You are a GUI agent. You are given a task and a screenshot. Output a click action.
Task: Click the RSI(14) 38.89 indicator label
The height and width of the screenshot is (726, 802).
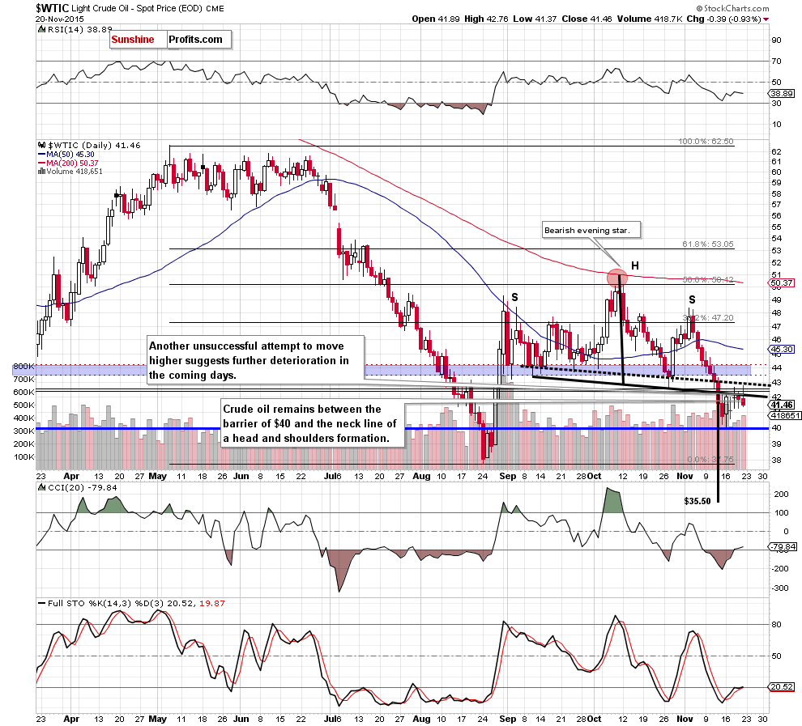click(75, 30)
